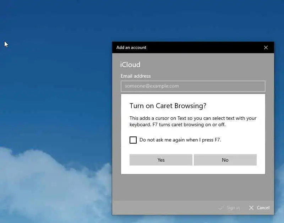Screen dimensions: 284x223
Task: Click Yes to enable Caret Browsing
Action: [x=161, y=160]
